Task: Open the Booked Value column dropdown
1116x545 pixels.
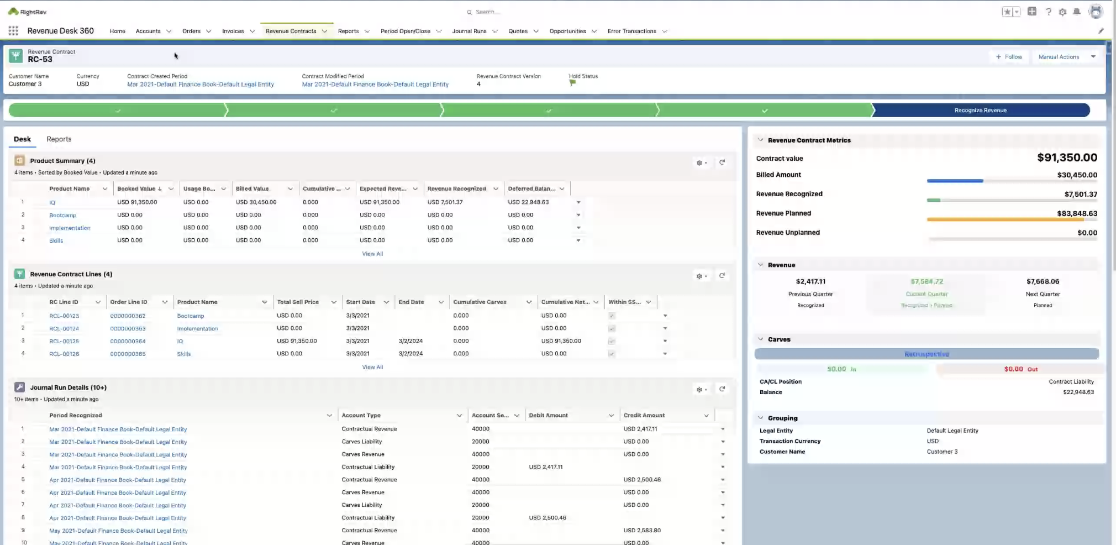Action: click(171, 188)
